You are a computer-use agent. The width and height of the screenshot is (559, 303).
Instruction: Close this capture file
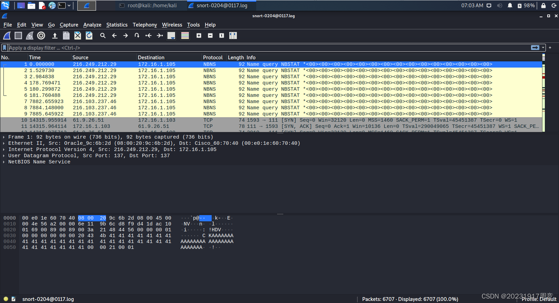pyautogui.click(x=78, y=36)
